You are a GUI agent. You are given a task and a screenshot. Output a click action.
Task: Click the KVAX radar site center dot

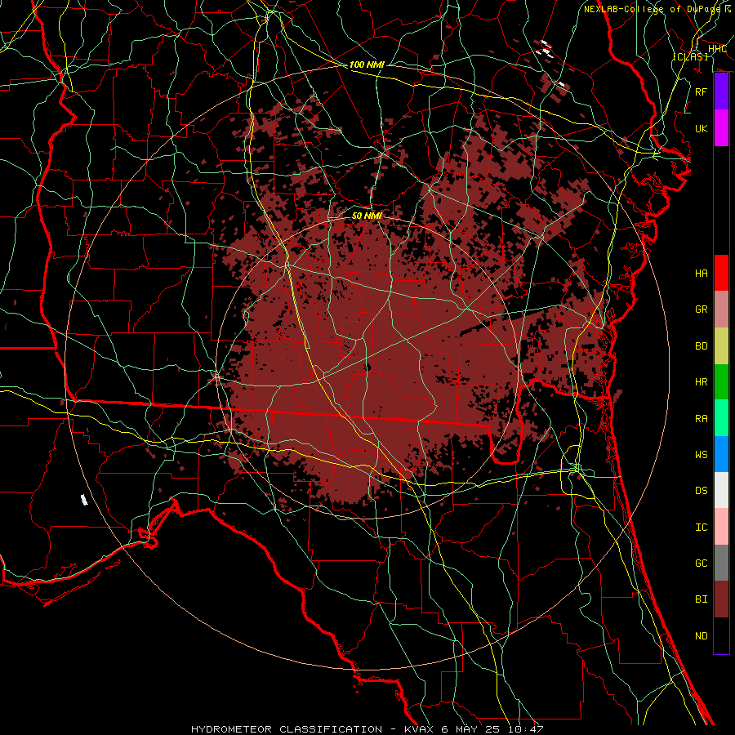367,367
